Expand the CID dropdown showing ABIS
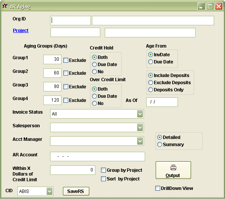The height and width of the screenshot is (199, 225). pyautogui.click(x=49, y=191)
